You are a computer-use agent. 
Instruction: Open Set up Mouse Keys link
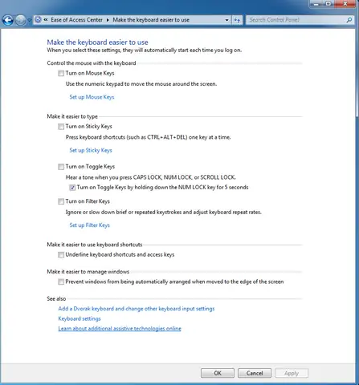(x=92, y=97)
